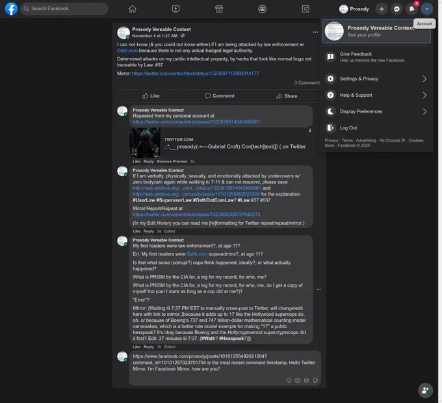Open Mirror twitter link ending 914177
Image resolution: width=442 pixels, height=403 pixels.
click(x=195, y=73)
